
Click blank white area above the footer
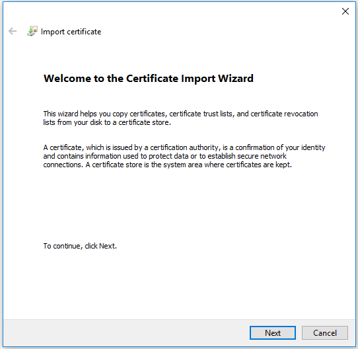click(179, 286)
